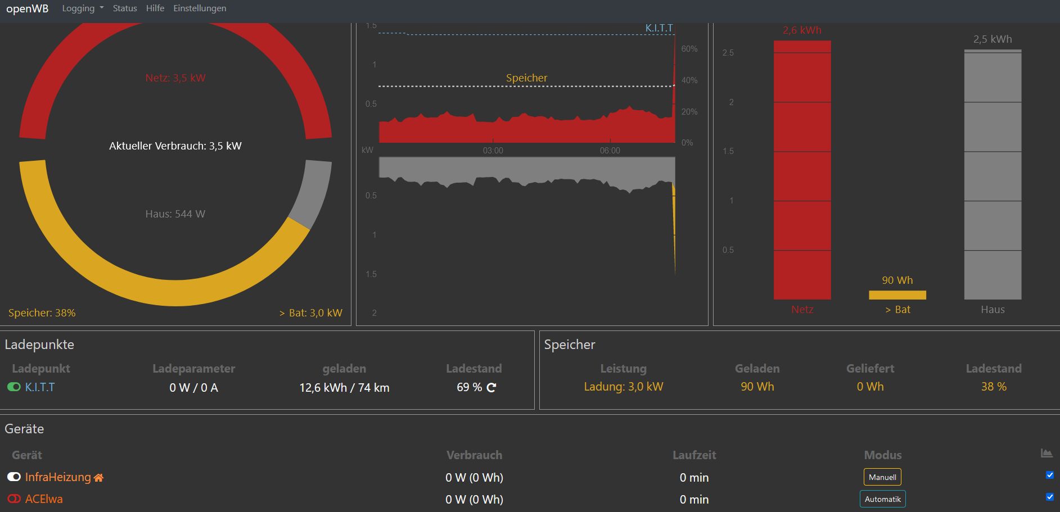The image size is (1060, 512).
Task: Toggle the ACElwa device switch
Action: point(14,499)
